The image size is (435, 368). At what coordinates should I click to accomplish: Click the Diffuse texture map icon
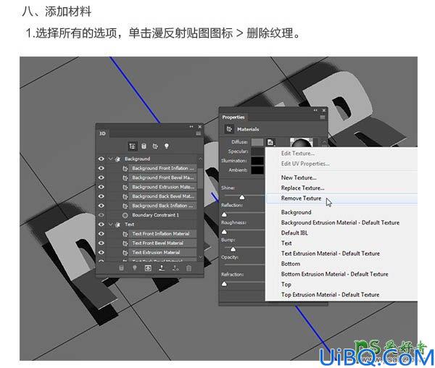pyautogui.click(x=270, y=142)
